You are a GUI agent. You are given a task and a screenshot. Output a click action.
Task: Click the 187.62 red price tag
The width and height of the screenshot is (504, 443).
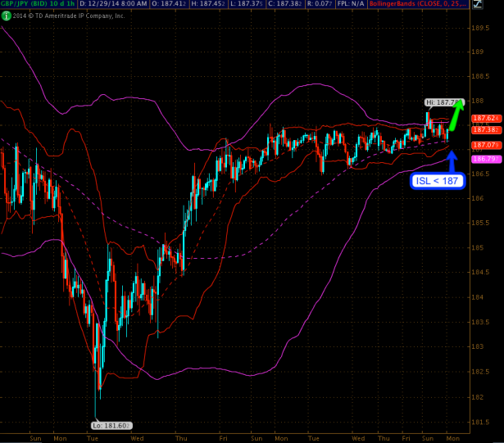click(x=481, y=119)
